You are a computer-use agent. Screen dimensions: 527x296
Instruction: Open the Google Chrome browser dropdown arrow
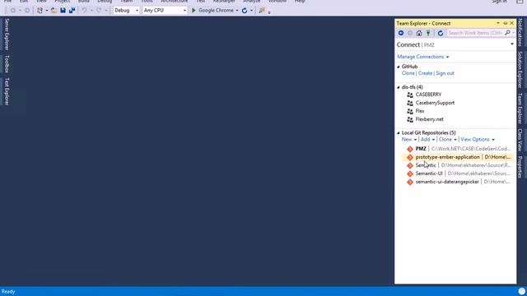(x=237, y=11)
